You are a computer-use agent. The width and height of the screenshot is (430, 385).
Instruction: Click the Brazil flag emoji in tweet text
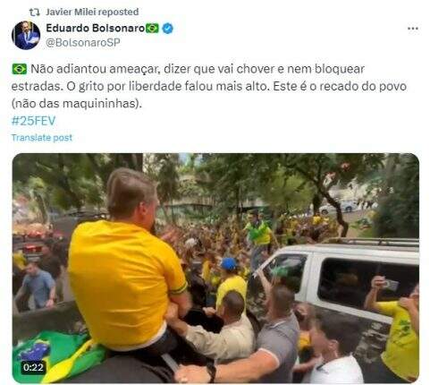(x=20, y=69)
